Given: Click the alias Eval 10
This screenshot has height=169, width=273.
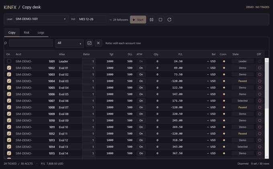Looking at the screenshot, I should 63,127.
